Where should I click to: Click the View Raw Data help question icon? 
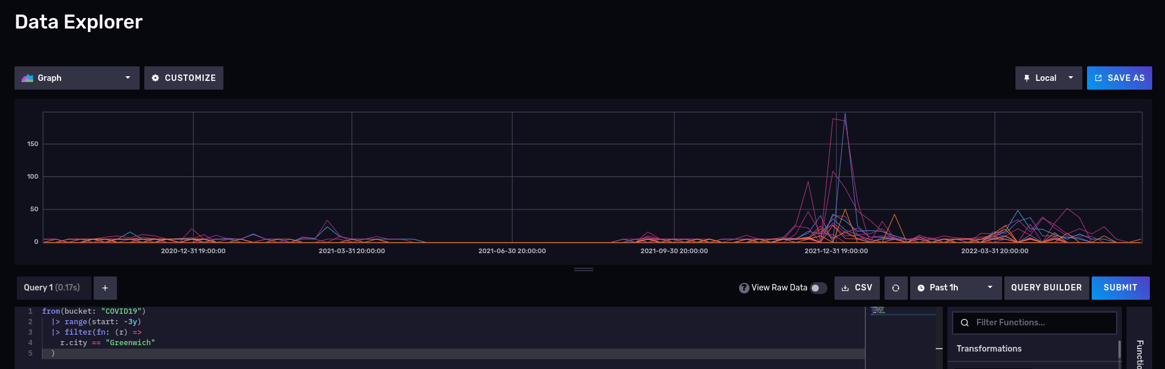click(744, 288)
